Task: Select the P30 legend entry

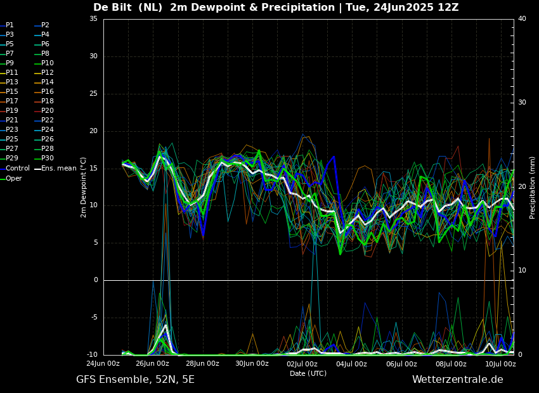Action: point(48,158)
